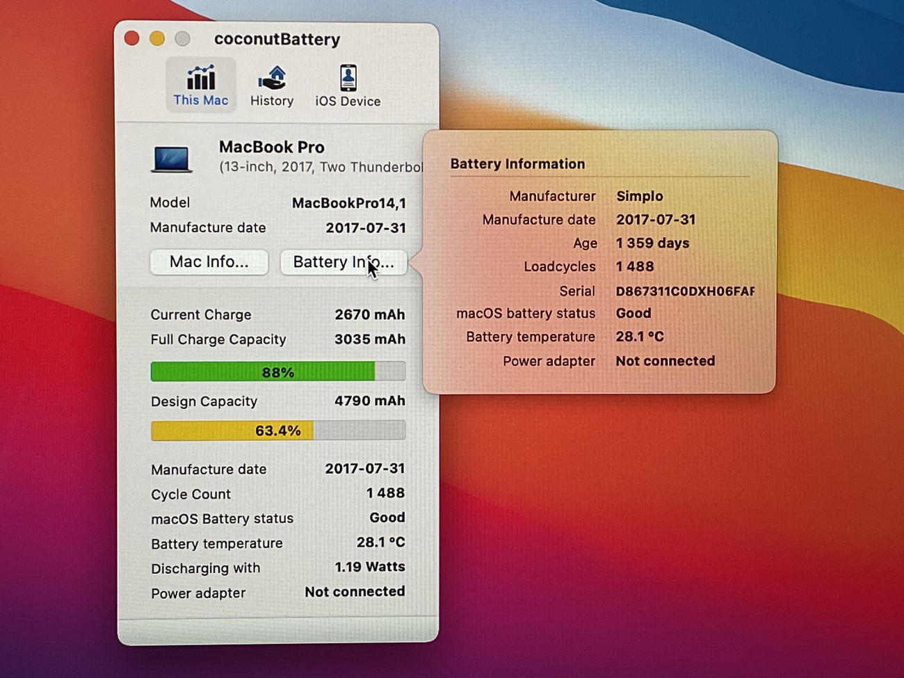
Task: Select the This Mac toolbar icon
Action: [200, 85]
